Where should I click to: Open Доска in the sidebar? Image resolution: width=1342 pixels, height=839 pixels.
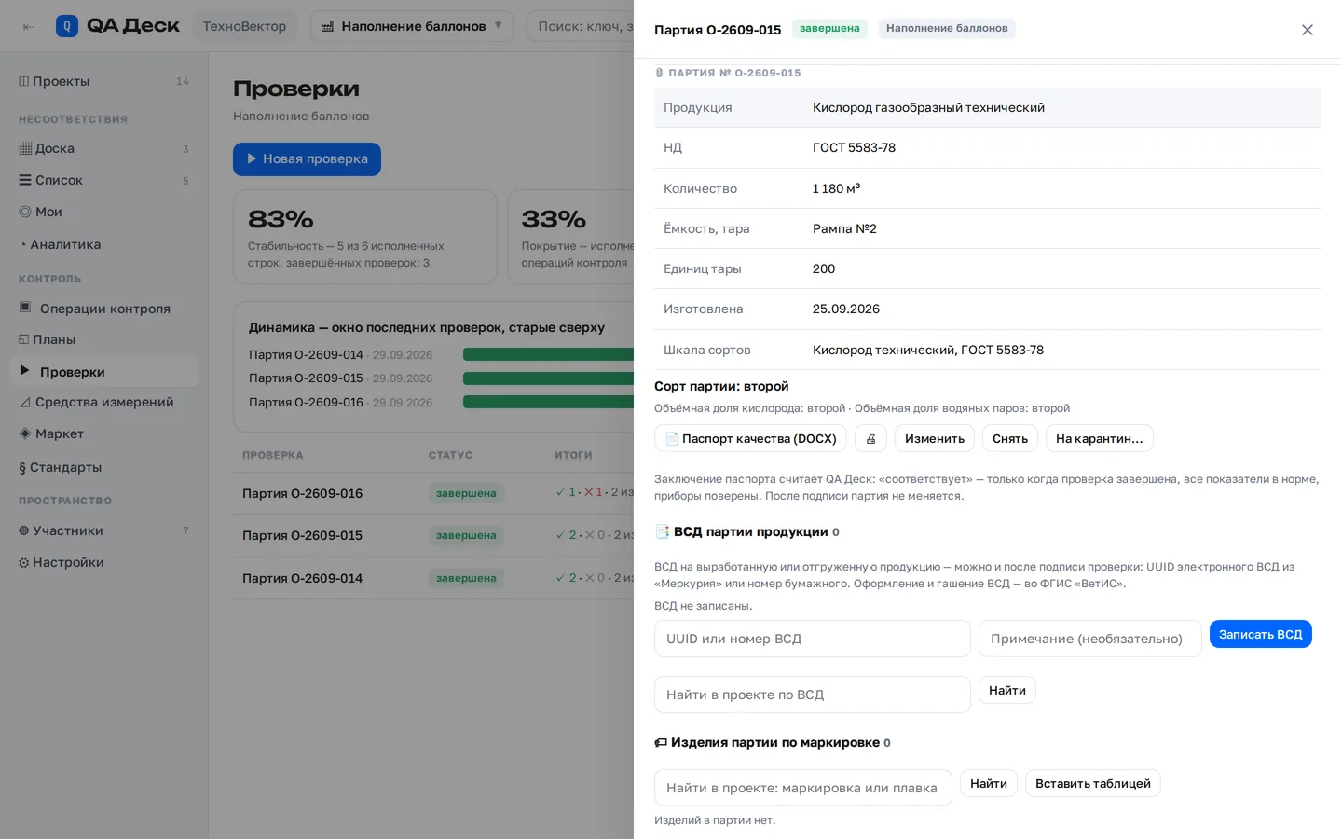(103, 148)
